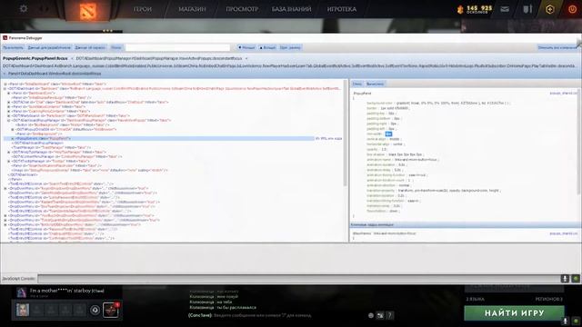This screenshot has width=582, height=327.
Task: Expand the Panel DashboardCore node
Action: point(8,93)
